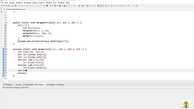Open the Debug launch dropdown arrow
This screenshot has width=194, height=109.
click(53, 6)
